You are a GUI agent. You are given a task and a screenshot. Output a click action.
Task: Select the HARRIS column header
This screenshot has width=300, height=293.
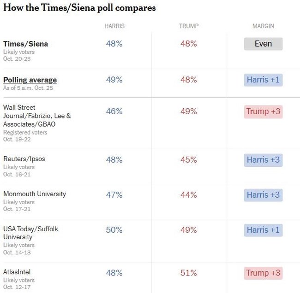(x=114, y=26)
